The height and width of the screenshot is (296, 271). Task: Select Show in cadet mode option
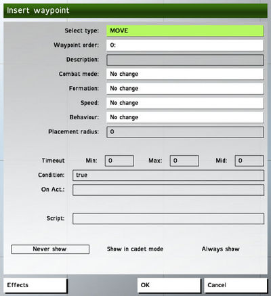[135, 249]
